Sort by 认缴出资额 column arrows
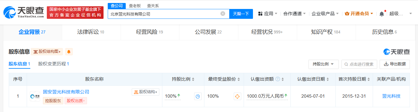Image resolution: width=418 pixels, height=112 pixels. (283, 79)
